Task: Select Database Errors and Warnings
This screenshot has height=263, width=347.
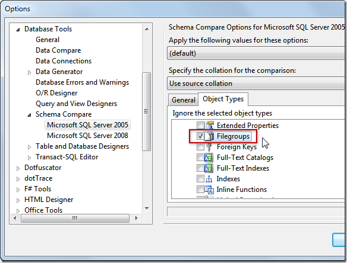Action: click(x=83, y=82)
